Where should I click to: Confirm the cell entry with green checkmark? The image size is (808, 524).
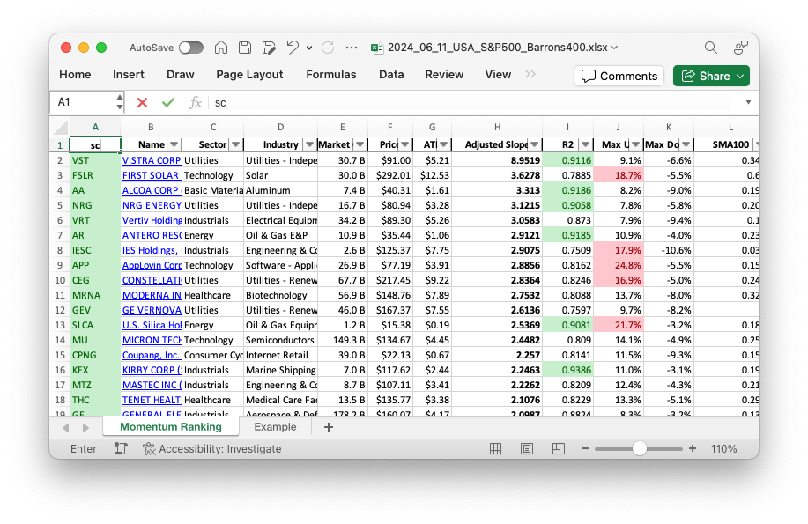pos(167,102)
